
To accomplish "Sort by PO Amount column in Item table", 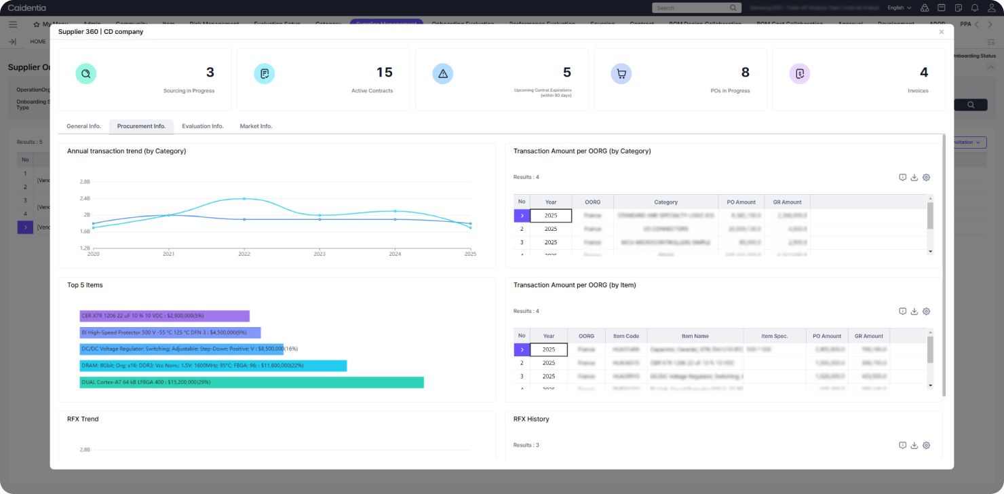I will [x=826, y=336].
